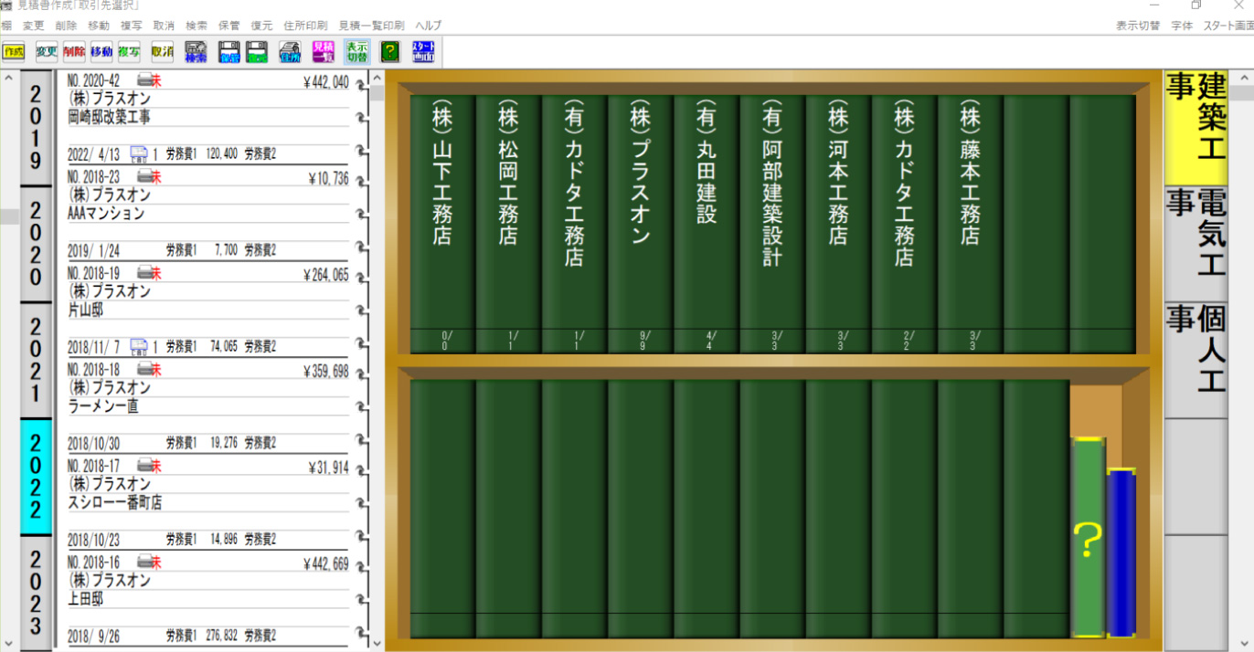Viewport: 1254px width, 652px height.
Task: Click 表示切替 in the top-right corner
Action: (1138, 26)
